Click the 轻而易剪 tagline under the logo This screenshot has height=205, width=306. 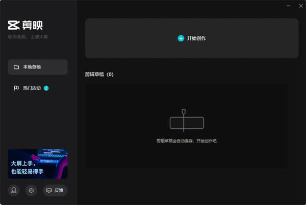(28, 37)
